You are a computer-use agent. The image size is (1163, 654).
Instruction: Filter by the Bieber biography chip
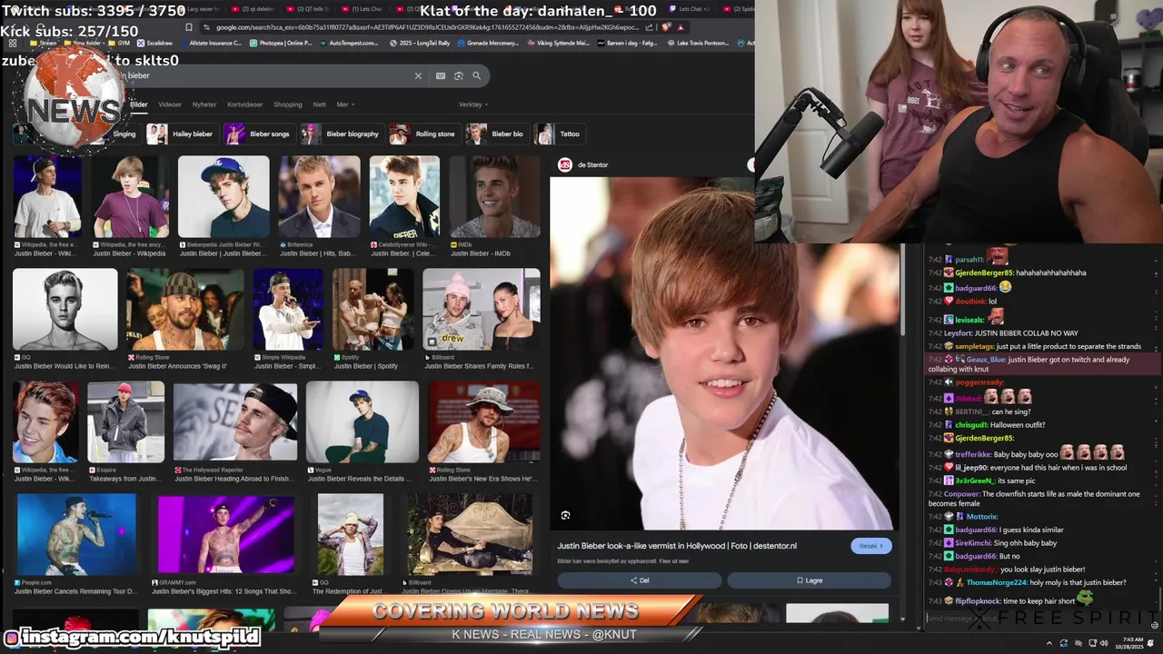click(342, 134)
